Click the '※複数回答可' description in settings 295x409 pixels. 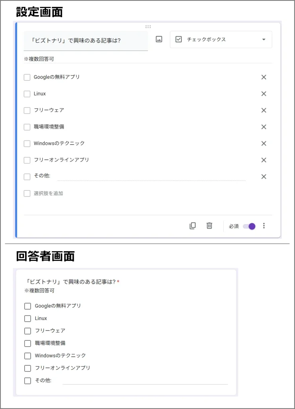pyautogui.click(x=39, y=59)
